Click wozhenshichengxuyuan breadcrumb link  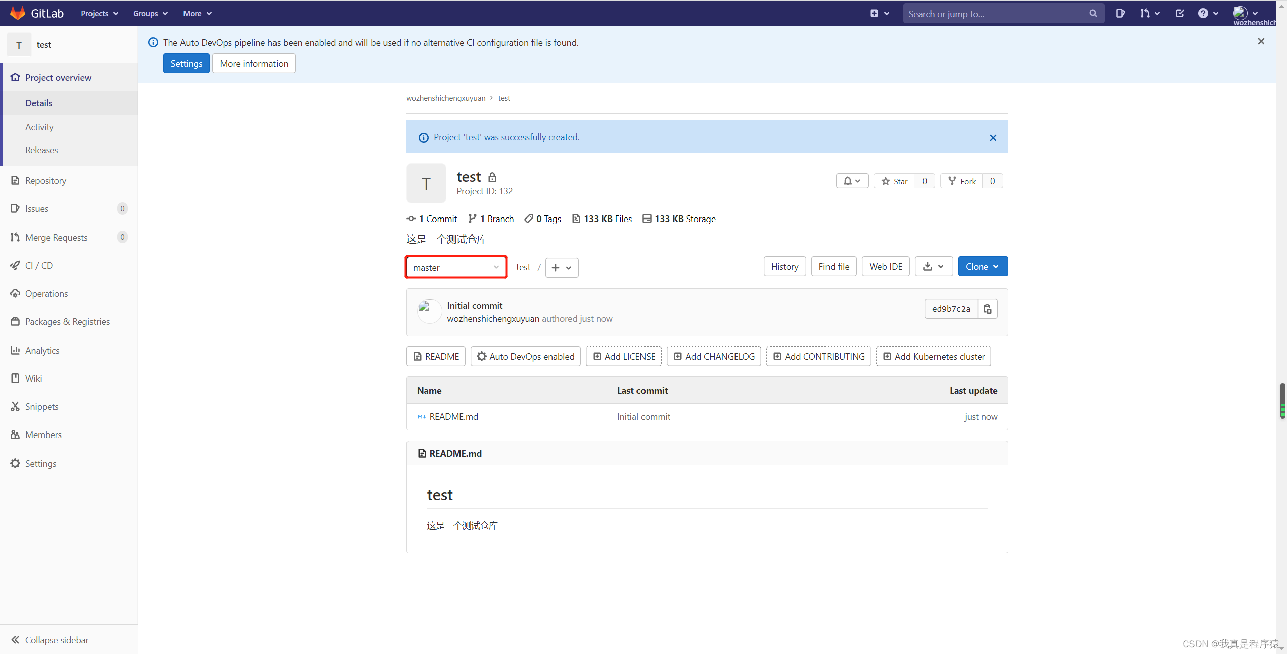pyautogui.click(x=446, y=98)
